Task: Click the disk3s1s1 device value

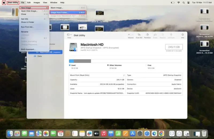Action: point(177,89)
